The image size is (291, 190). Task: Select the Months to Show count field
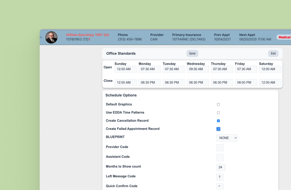click(x=220, y=167)
